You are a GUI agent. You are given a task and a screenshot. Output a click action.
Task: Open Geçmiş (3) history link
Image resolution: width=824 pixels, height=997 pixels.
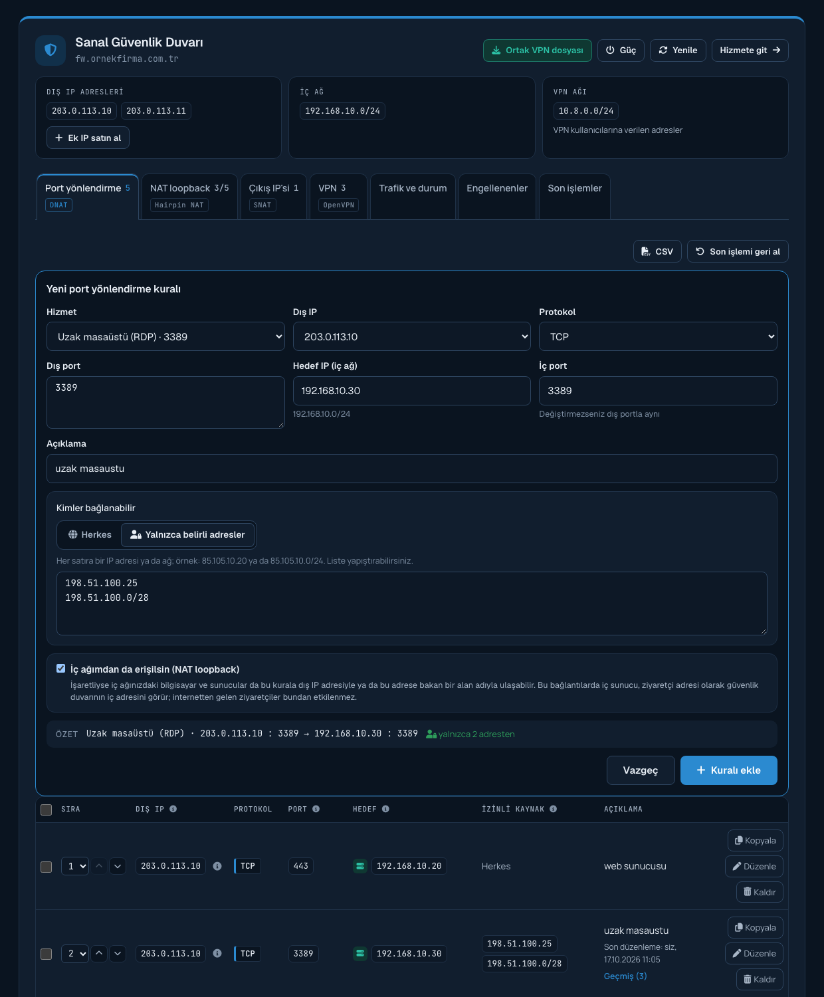pos(625,976)
